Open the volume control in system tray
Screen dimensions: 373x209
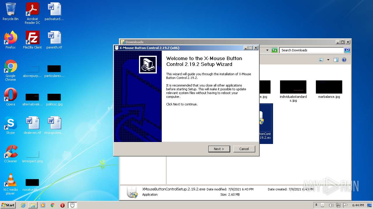331,205
